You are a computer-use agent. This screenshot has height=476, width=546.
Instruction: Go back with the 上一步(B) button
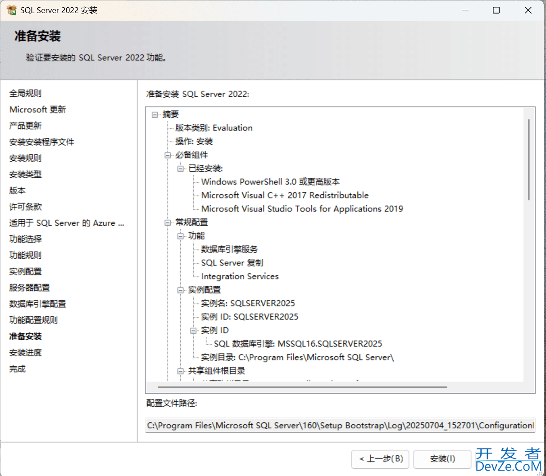point(381,459)
